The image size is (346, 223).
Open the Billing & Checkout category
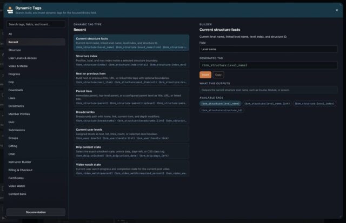click(36, 170)
